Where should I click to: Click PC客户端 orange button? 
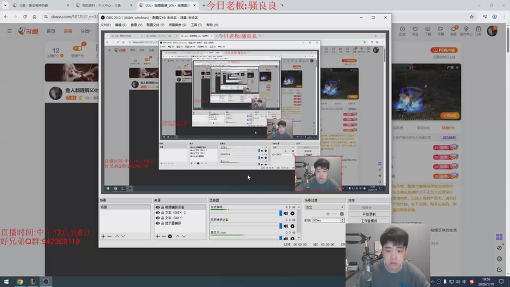coord(444,50)
